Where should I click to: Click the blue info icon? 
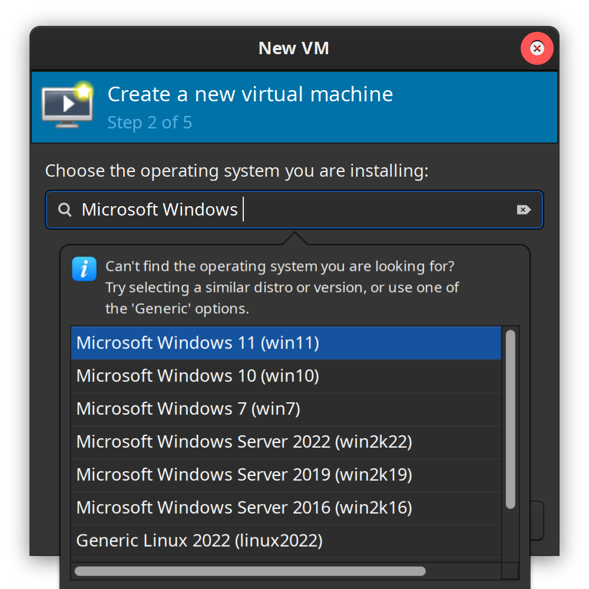coord(84,269)
